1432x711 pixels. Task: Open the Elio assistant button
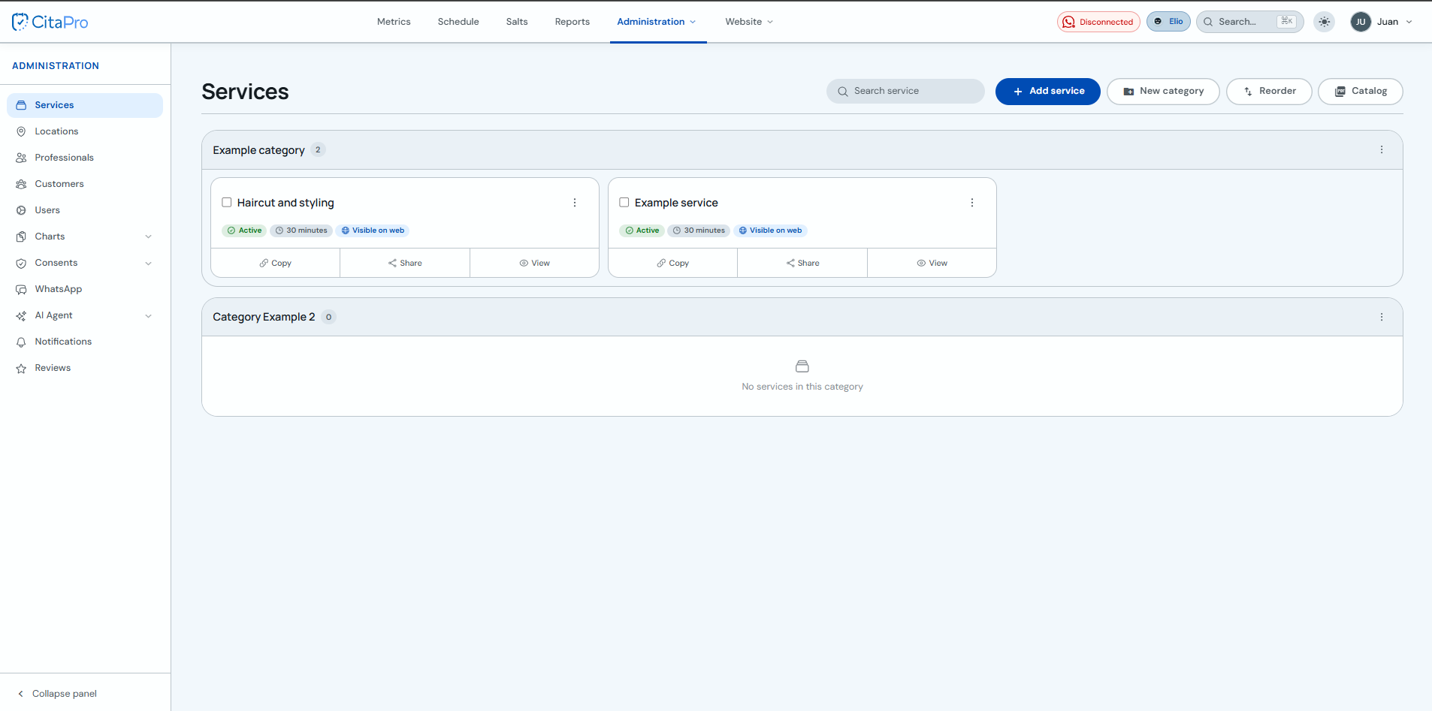click(x=1168, y=22)
